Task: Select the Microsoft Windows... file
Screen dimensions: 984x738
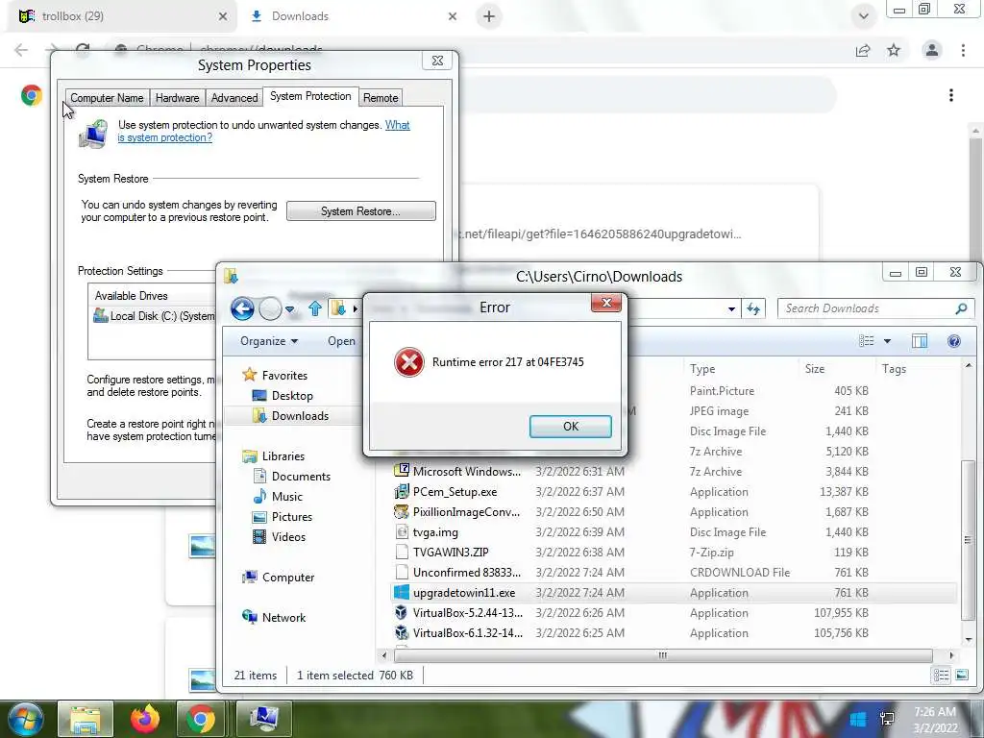Action: [x=466, y=471]
